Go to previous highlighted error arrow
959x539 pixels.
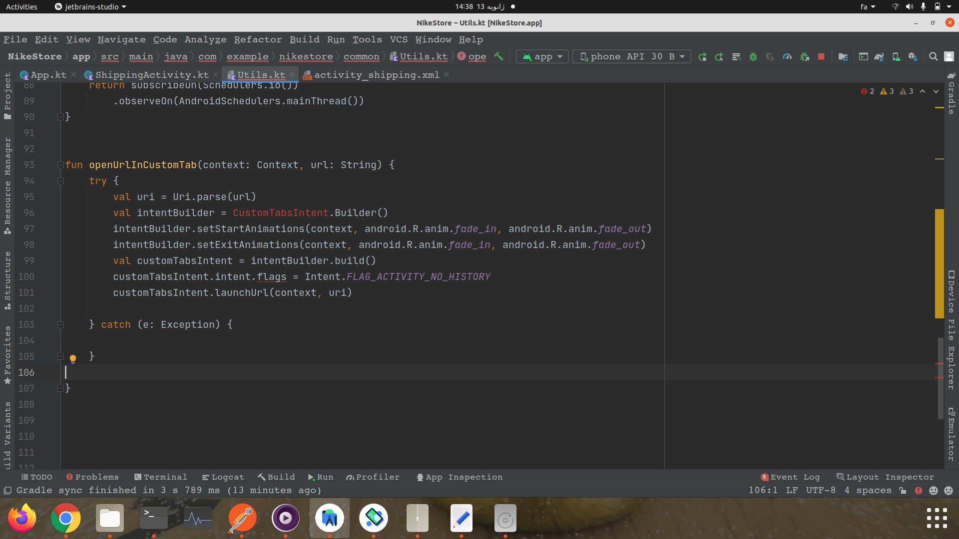pos(923,91)
